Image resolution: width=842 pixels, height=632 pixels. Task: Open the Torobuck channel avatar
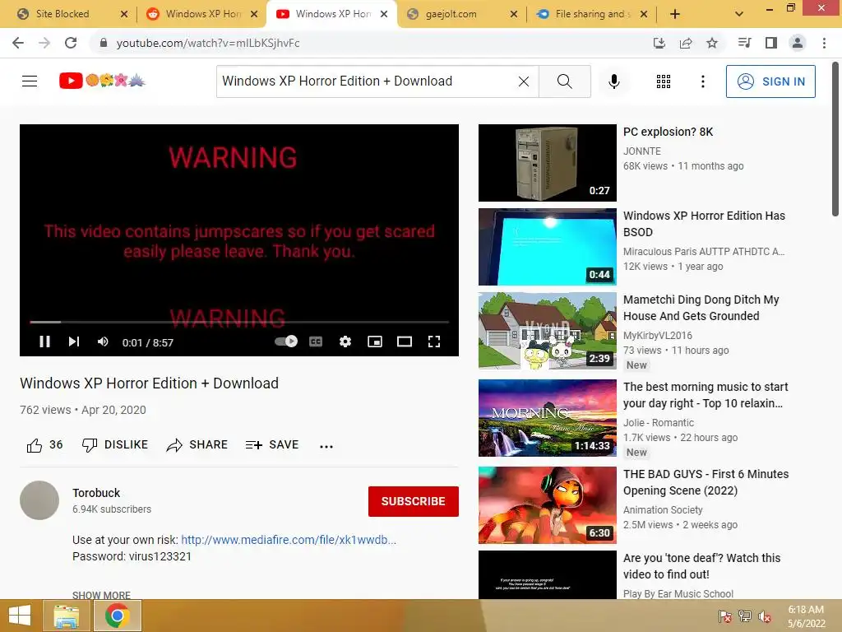39,500
